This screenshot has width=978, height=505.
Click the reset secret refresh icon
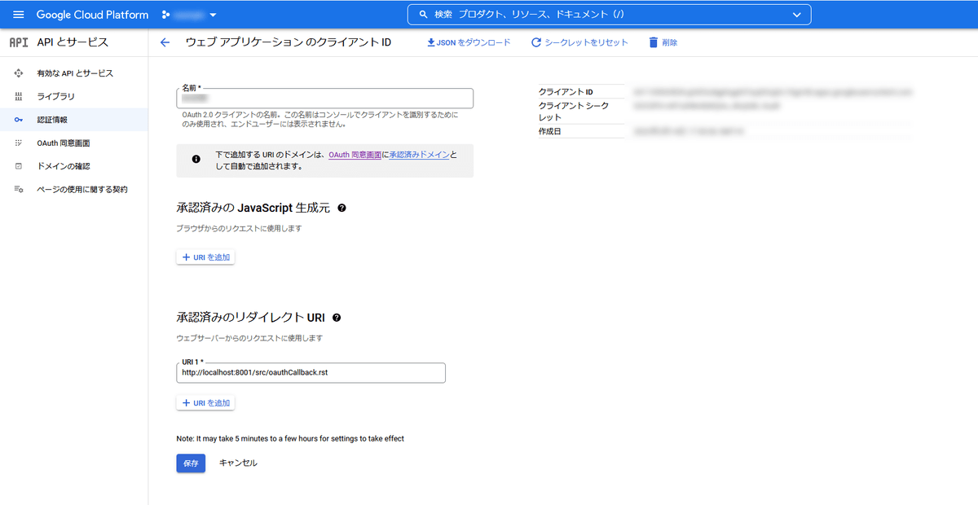click(x=536, y=42)
